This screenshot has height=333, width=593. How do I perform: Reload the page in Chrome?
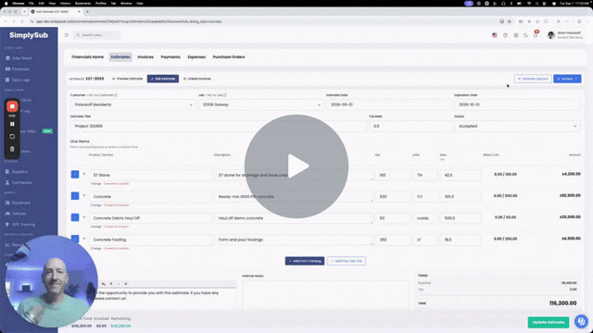[22, 21]
